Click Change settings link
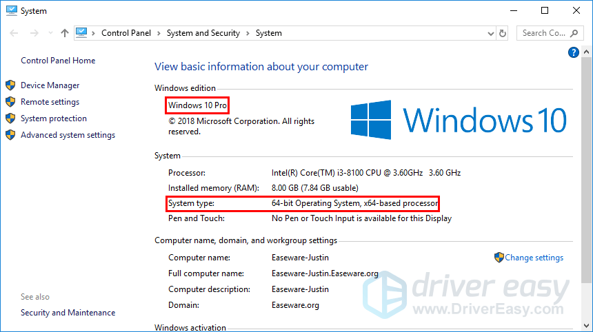Screen dimensions: 593x332 (534, 258)
